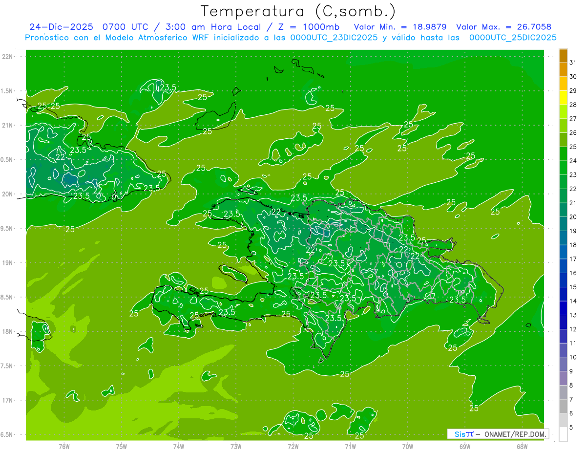Click the 17N latitude axis label

(8, 400)
